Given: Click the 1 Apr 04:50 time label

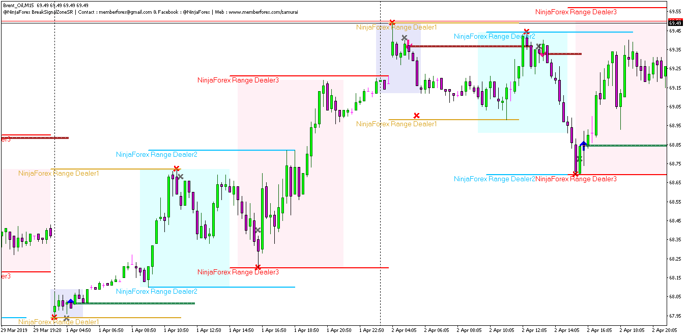Looking at the screenshot, I should coord(79,330).
